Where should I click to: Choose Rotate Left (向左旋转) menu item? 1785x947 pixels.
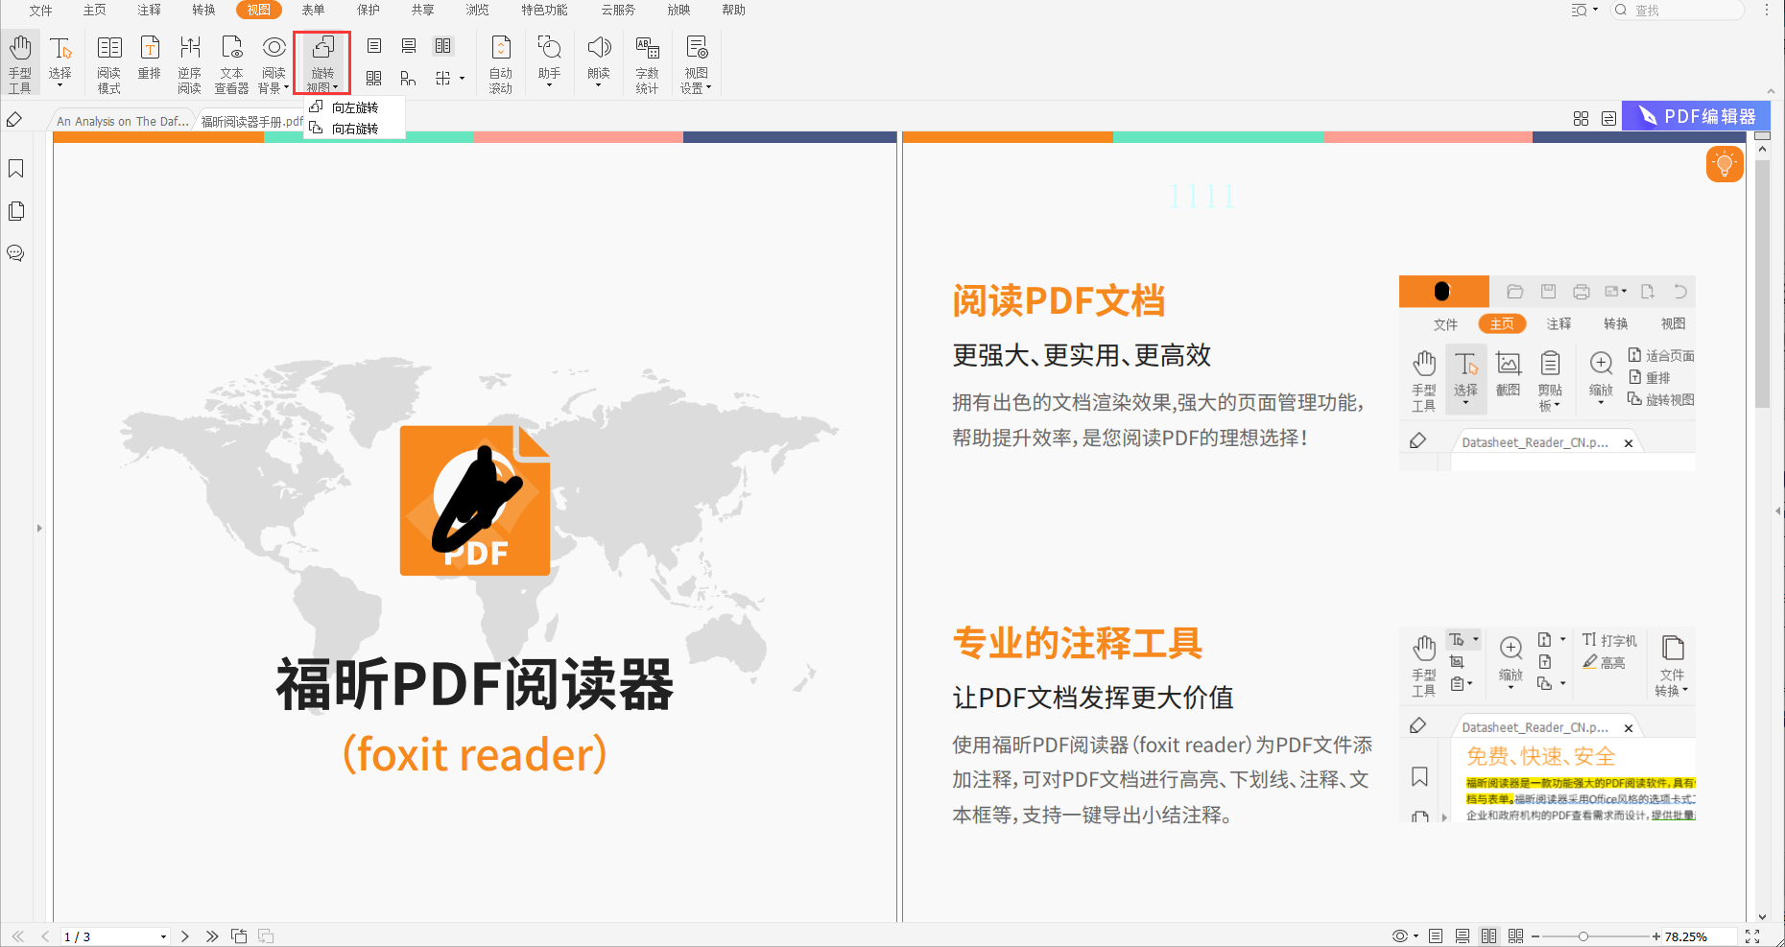click(354, 107)
